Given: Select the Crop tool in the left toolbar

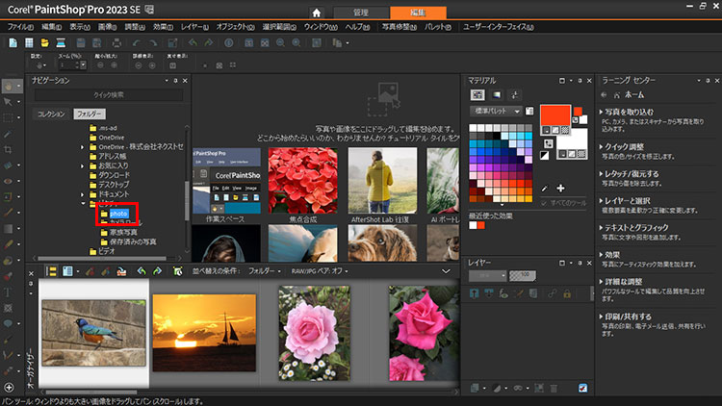Looking at the screenshot, I should [9, 149].
